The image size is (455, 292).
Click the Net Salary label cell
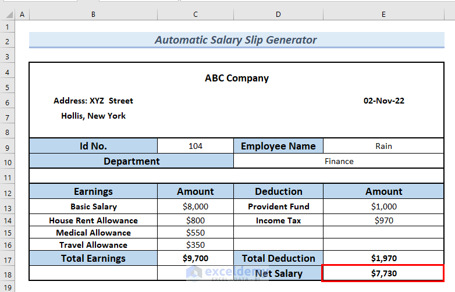pos(278,273)
